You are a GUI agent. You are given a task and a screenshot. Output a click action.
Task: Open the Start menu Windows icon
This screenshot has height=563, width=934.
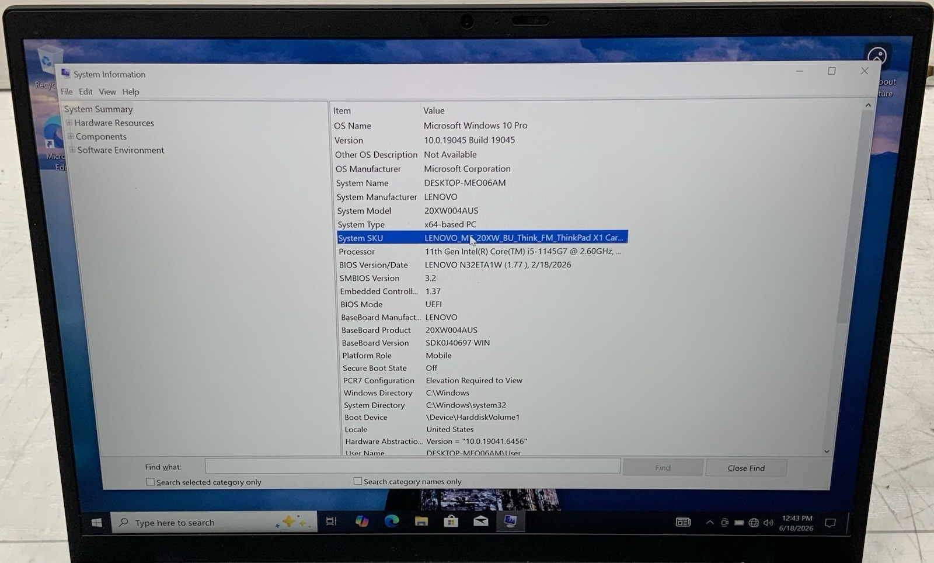coord(97,523)
